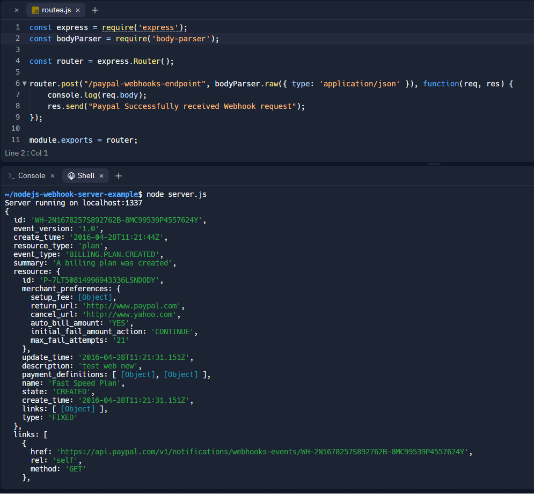The height and width of the screenshot is (494, 534).
Task: Click max_fail_attempts value '21'
Action: (x=121, y=340)
